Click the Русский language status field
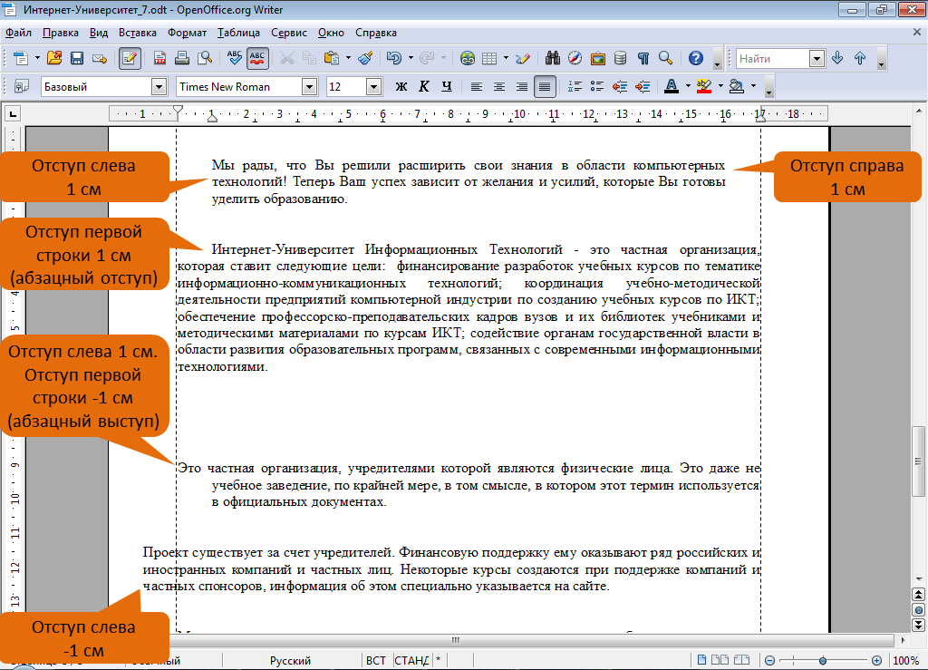Screen dimensions: 928x670 (290, 661)
